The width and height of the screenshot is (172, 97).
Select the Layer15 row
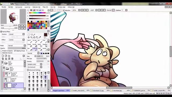[x=14, y=80]
